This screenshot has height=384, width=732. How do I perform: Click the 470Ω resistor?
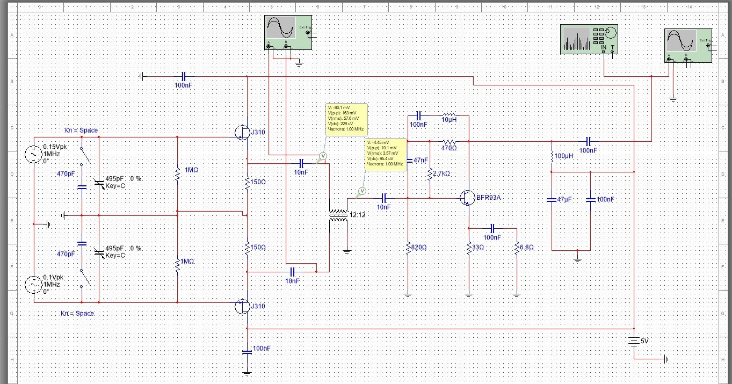[x=448, y=141]
